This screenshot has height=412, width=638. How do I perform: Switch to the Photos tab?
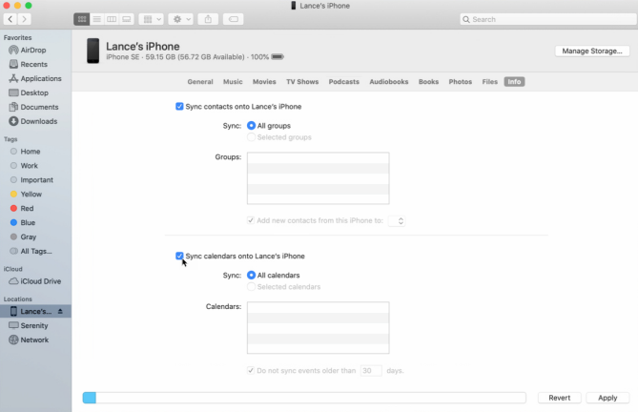(461, 82)
